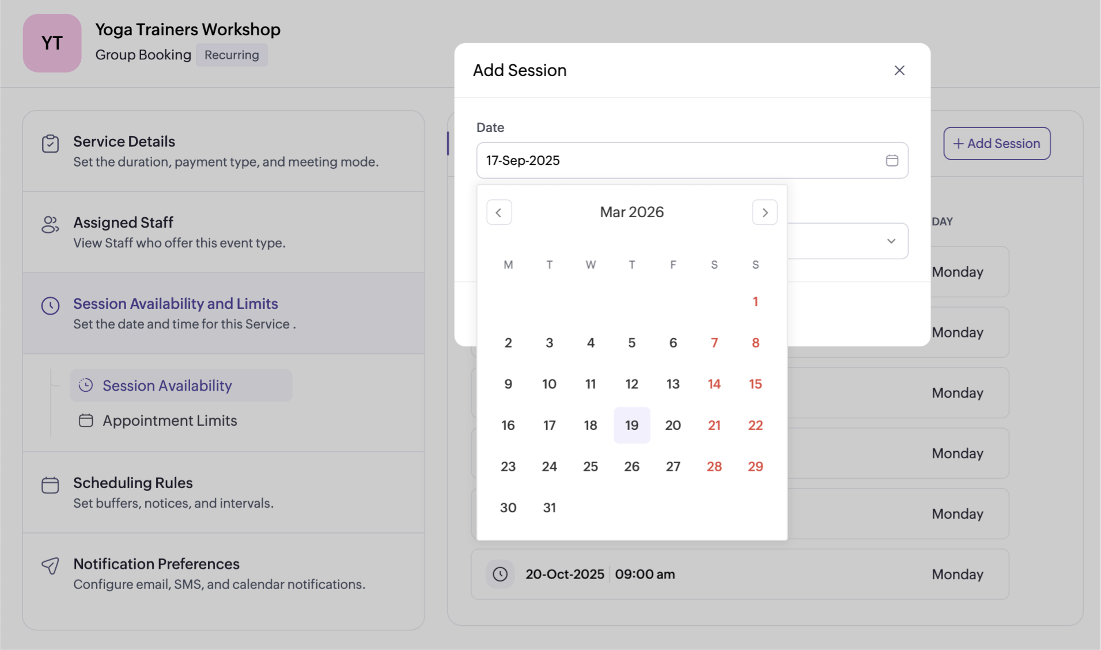This screenshot has height=650, width=1101.
Task: Click the clipboard icon beside Service Details
Action: pos(51,142)
